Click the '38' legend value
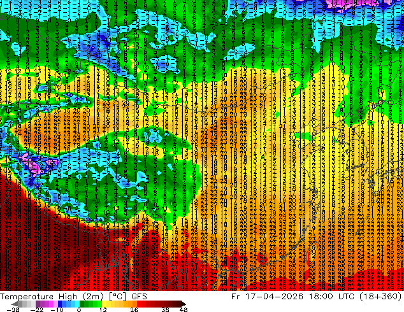Viewport: 404px width, 312px height. click(165, 309)
